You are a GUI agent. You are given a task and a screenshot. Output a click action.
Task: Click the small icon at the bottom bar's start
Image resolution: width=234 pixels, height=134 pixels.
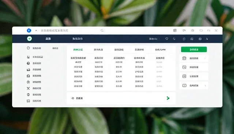point(73,98)
